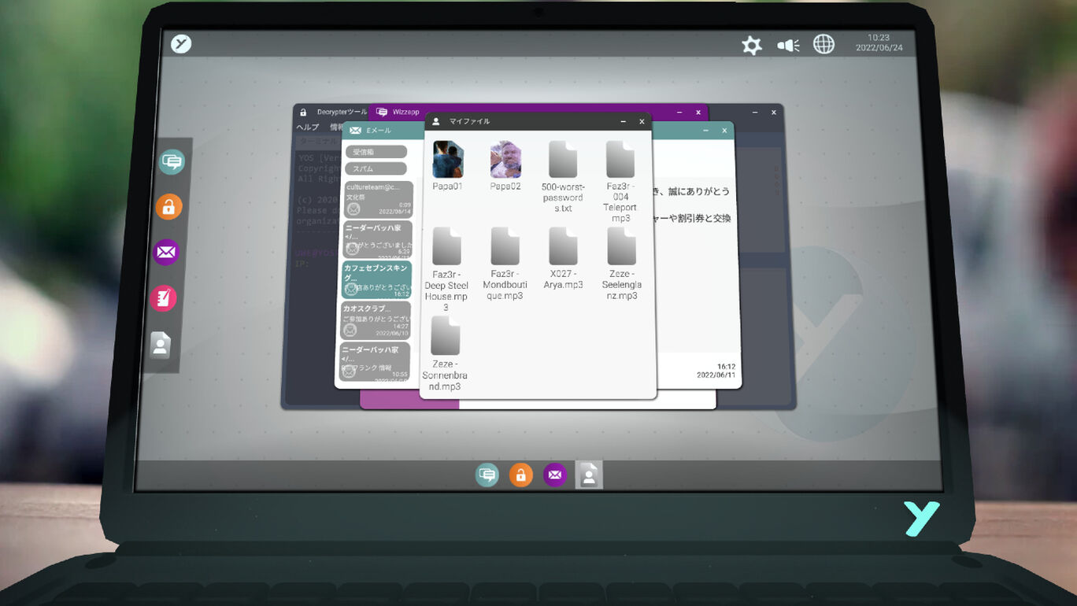The image size is (1077, 606).
Task: Select Zeze - Sonnenbrand.mp3 file
Action: 446,353
